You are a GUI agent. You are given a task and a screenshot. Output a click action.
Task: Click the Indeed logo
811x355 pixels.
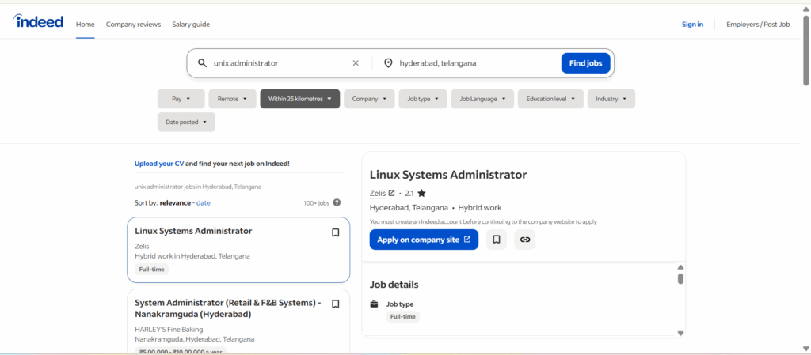coord(38,21)
